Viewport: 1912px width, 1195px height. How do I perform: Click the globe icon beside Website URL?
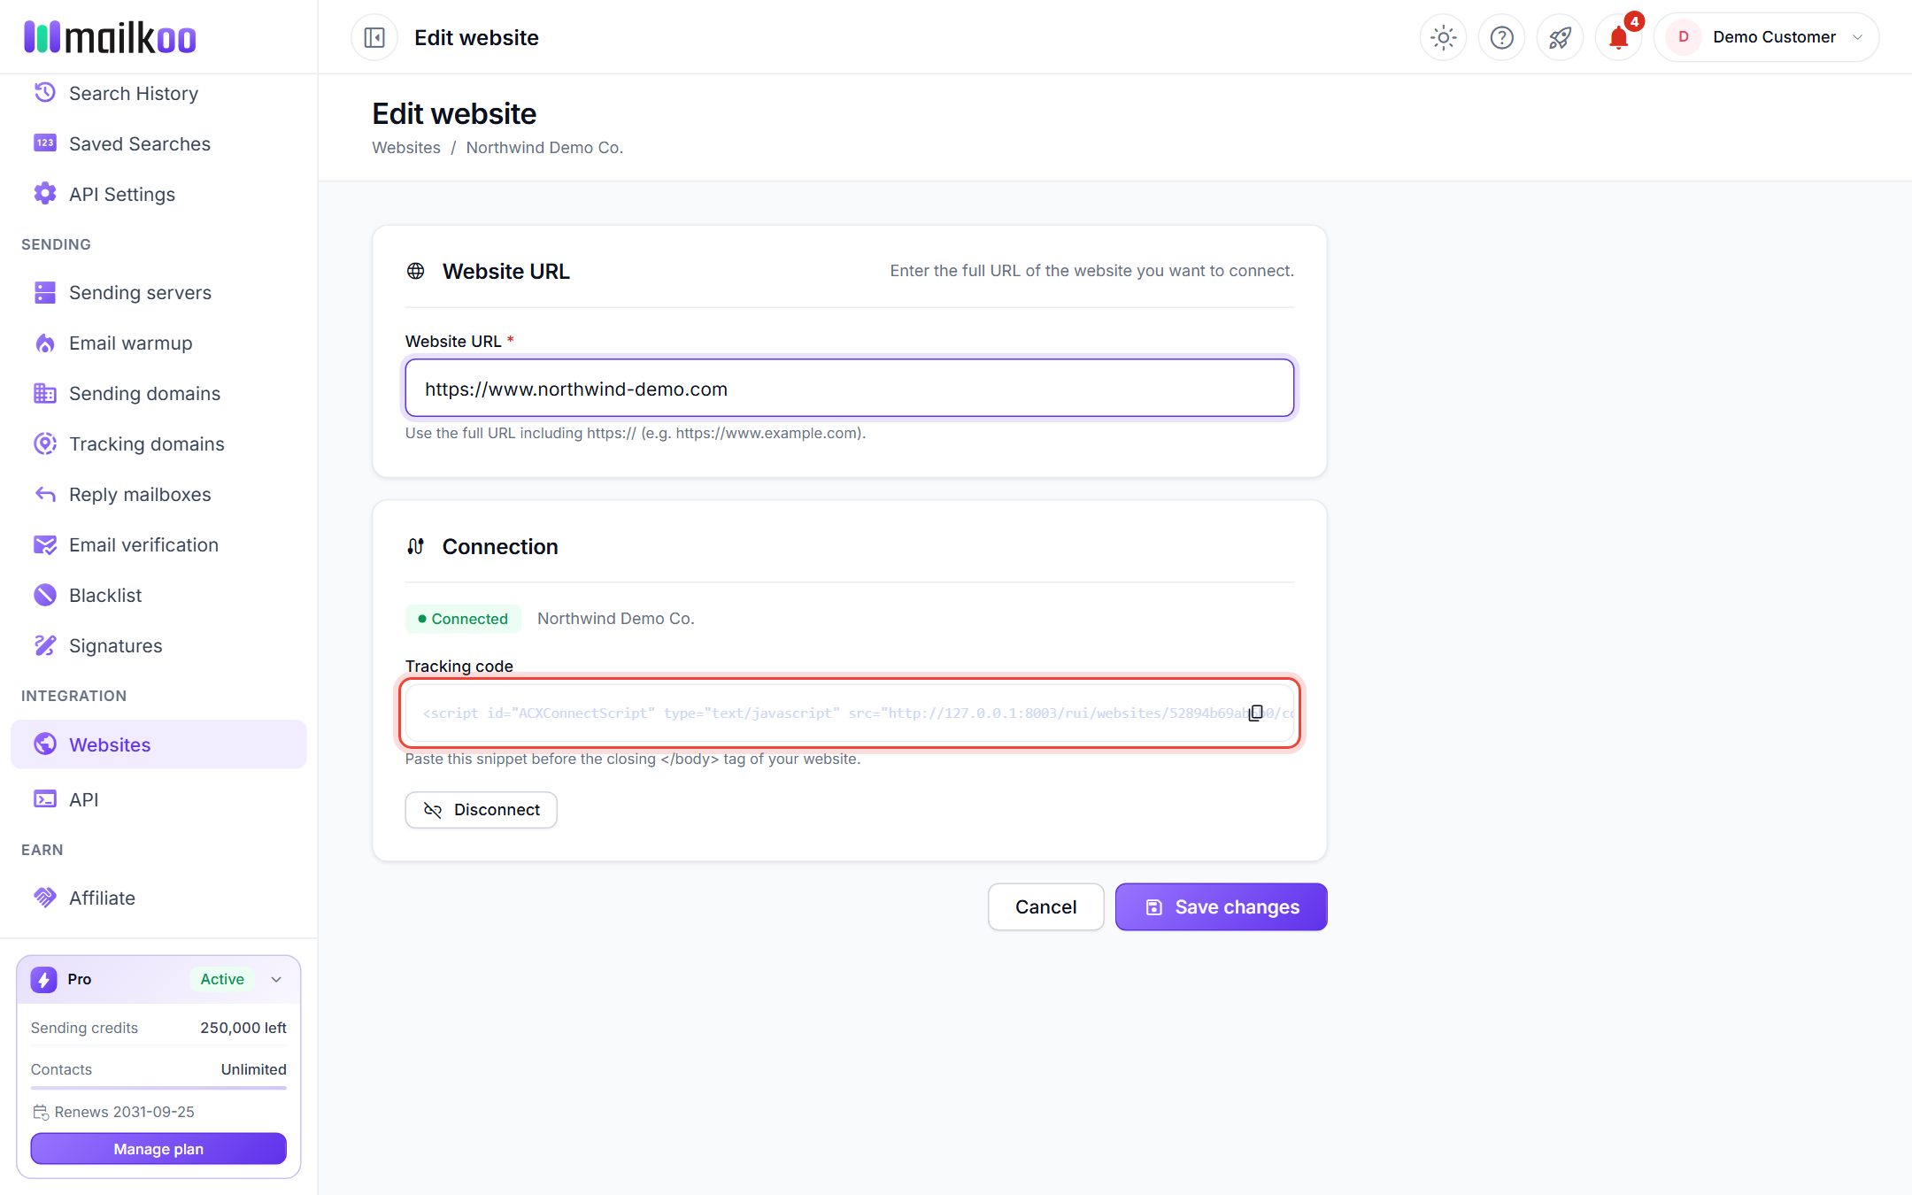tap(415, 271)
